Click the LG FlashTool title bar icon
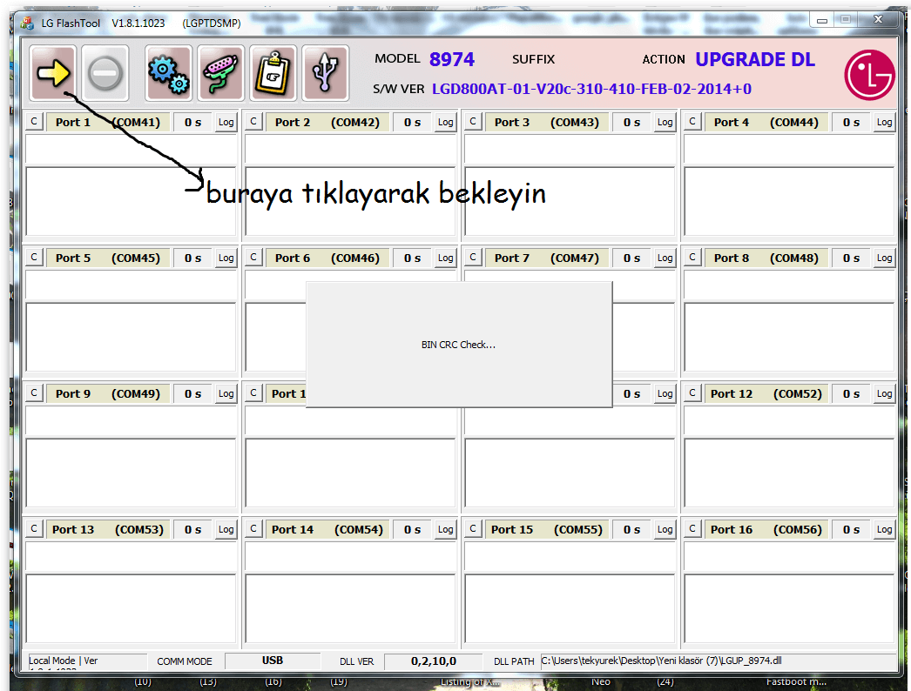The width and height of the screenshot is (911, 691). pyautogui.click(x=27, y=23)
